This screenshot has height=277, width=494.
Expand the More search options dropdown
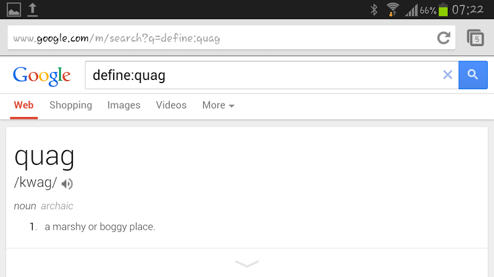pos(218,105)
